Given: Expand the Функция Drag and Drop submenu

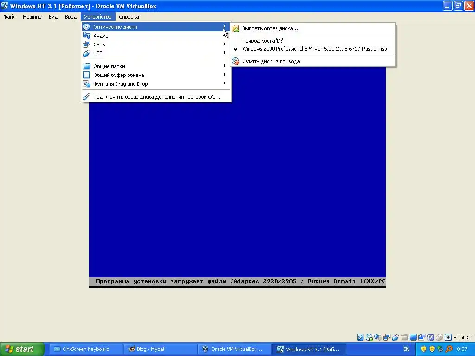Looking at the screenshot, I should [x=156, y=84].
